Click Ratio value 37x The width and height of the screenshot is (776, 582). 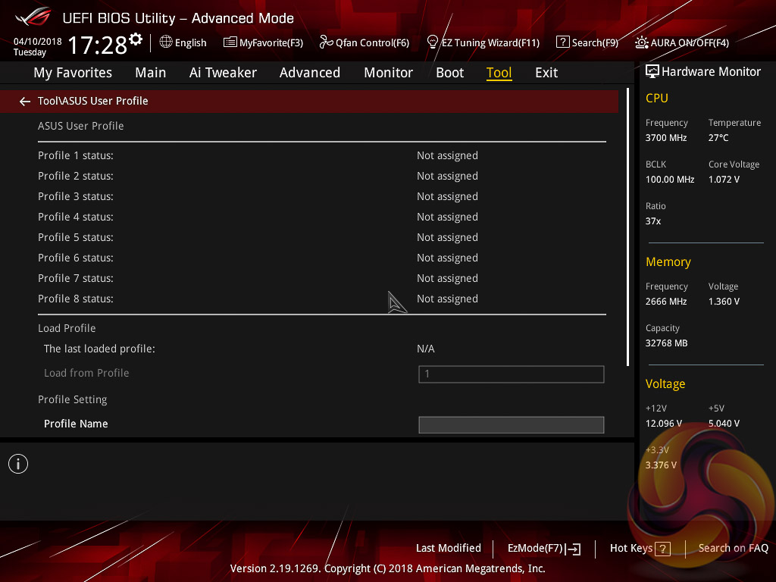(653, 221)
